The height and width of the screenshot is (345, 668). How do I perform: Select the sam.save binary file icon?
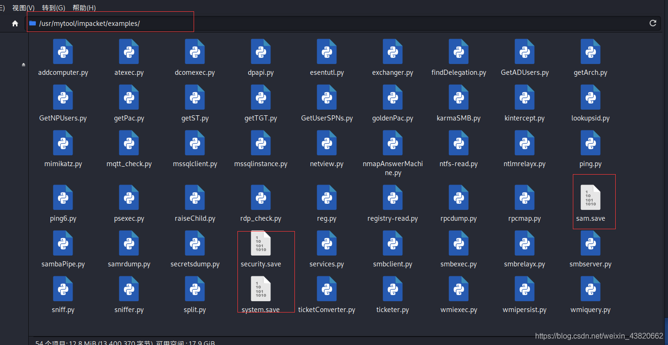click(x=591, y=198)
